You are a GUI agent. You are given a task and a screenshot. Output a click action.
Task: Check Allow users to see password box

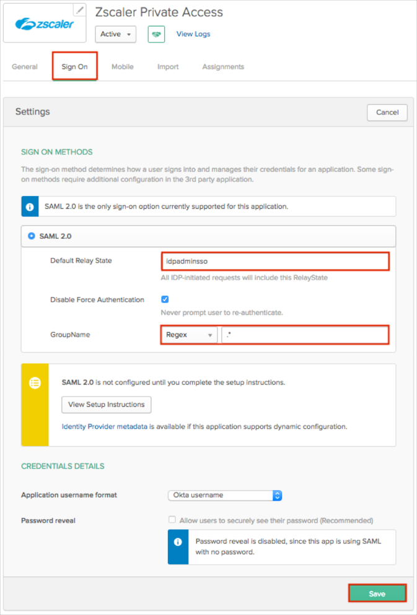coord(172,520)
